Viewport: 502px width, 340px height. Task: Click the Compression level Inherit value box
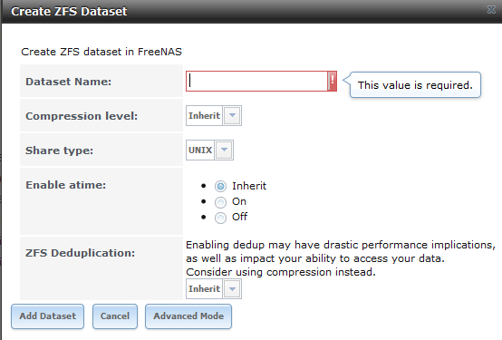click(204, 115)
